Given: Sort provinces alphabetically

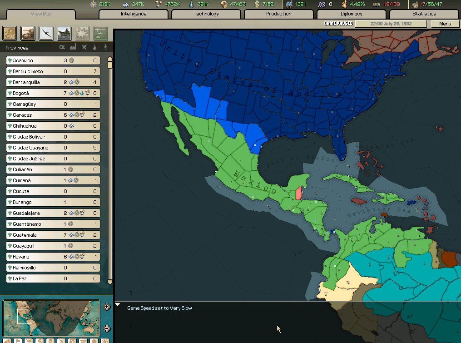Looking at the screenshot, I should pyautogui.click(x=62, y=47).
